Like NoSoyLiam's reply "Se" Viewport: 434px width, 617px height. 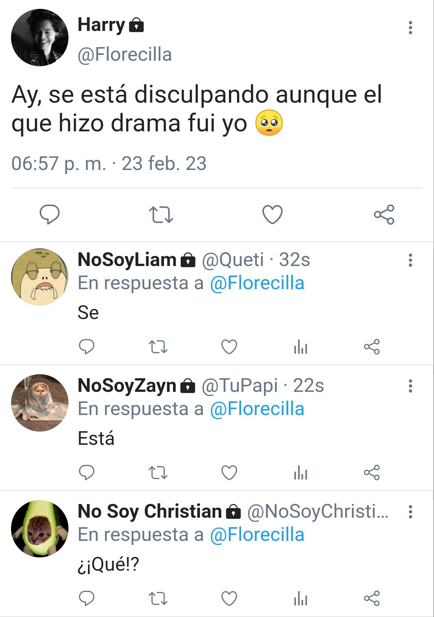tap(229, 347)
